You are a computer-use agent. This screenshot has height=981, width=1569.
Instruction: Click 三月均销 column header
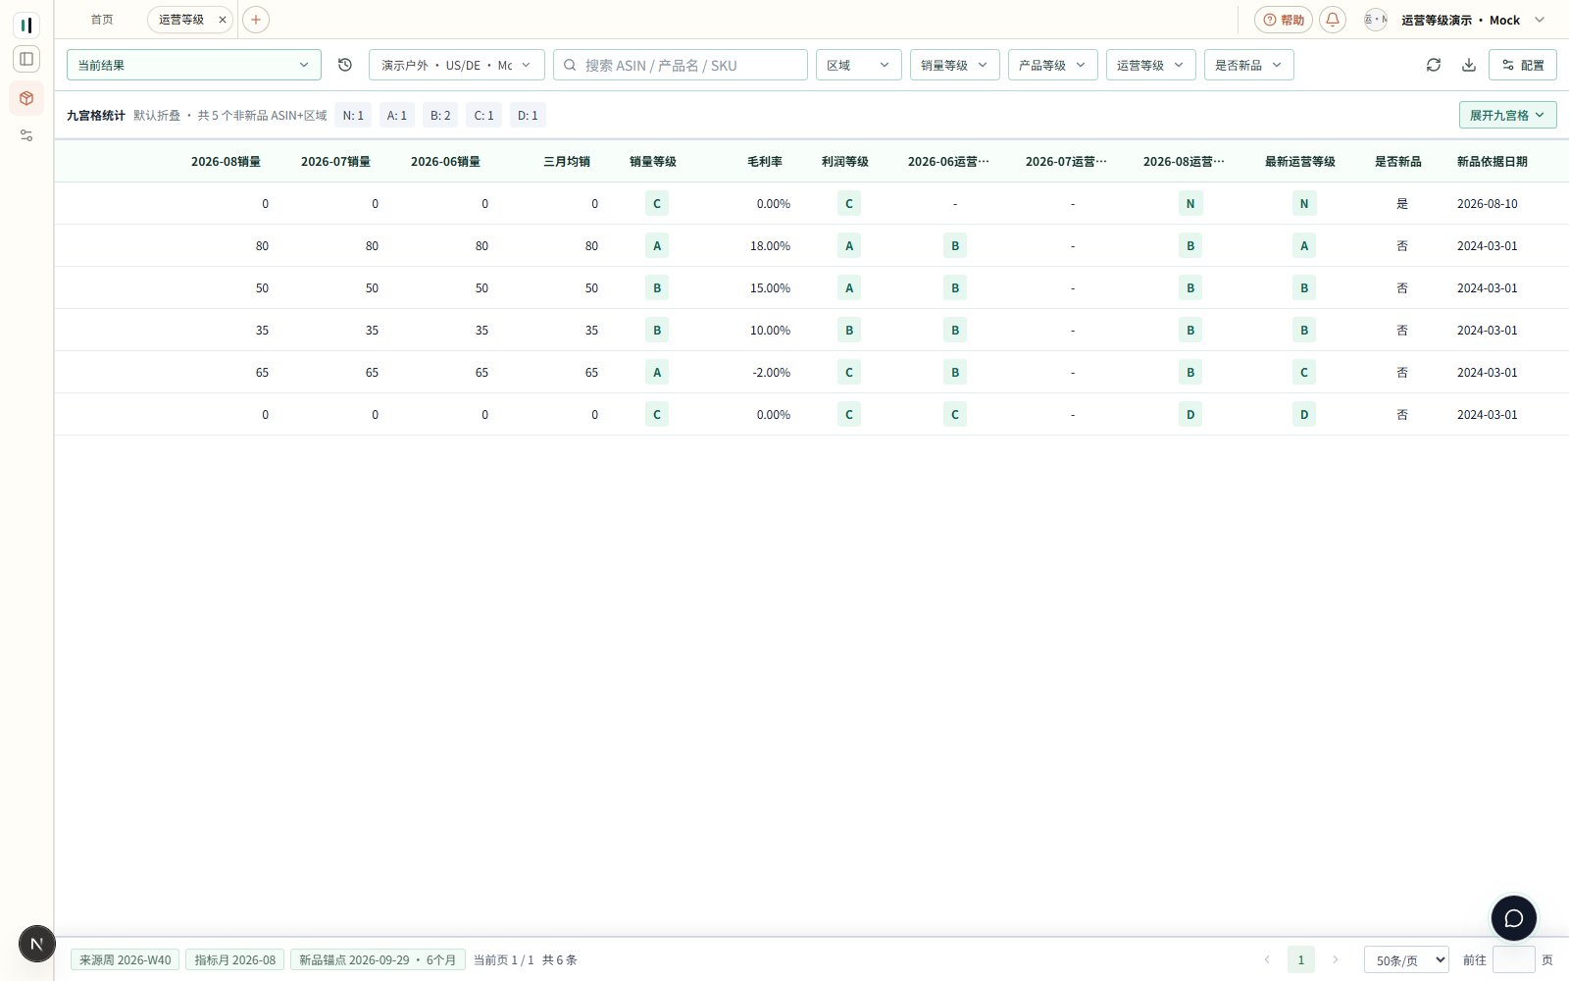[567, 161]
